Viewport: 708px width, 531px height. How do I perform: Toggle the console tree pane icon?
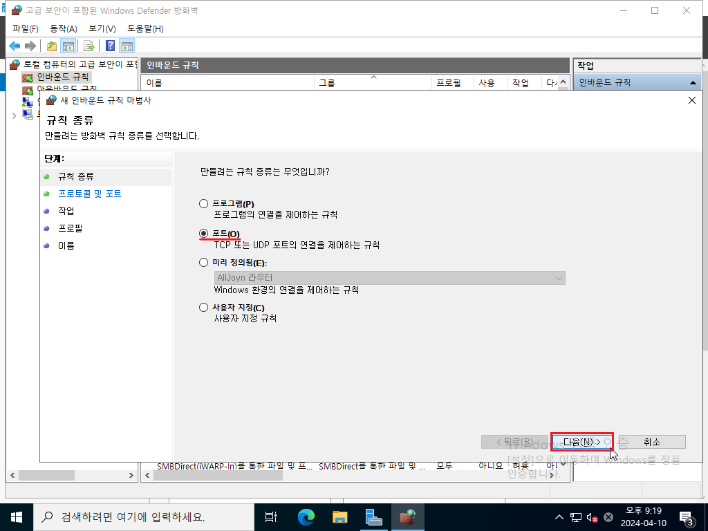tap(68, 46)
